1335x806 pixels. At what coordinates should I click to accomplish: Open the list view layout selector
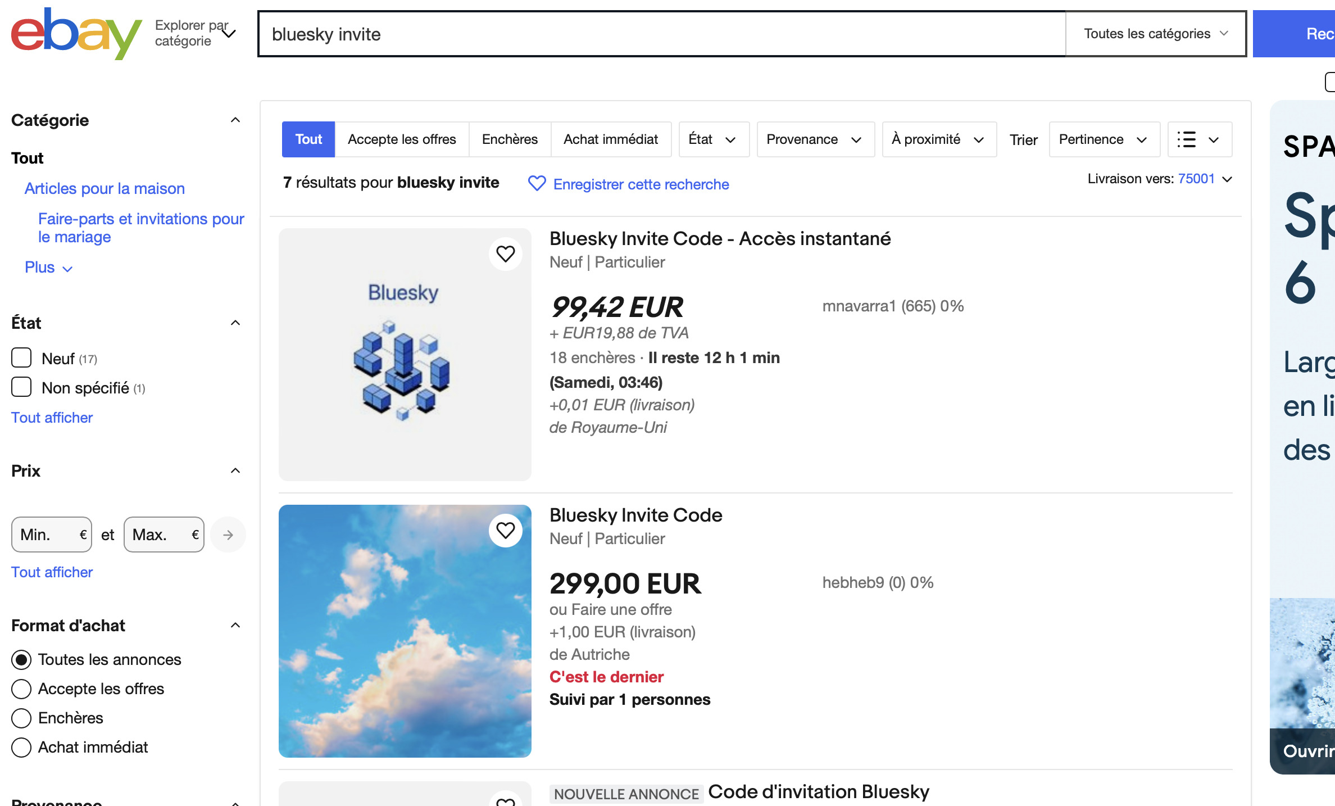1199,139
